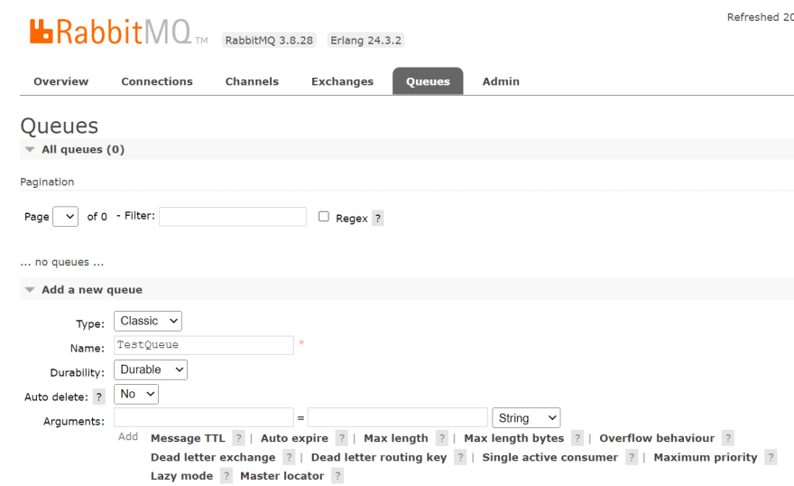794x486 pixels.
Task: Select the Queues tab
Action: (x=428, y=81)
